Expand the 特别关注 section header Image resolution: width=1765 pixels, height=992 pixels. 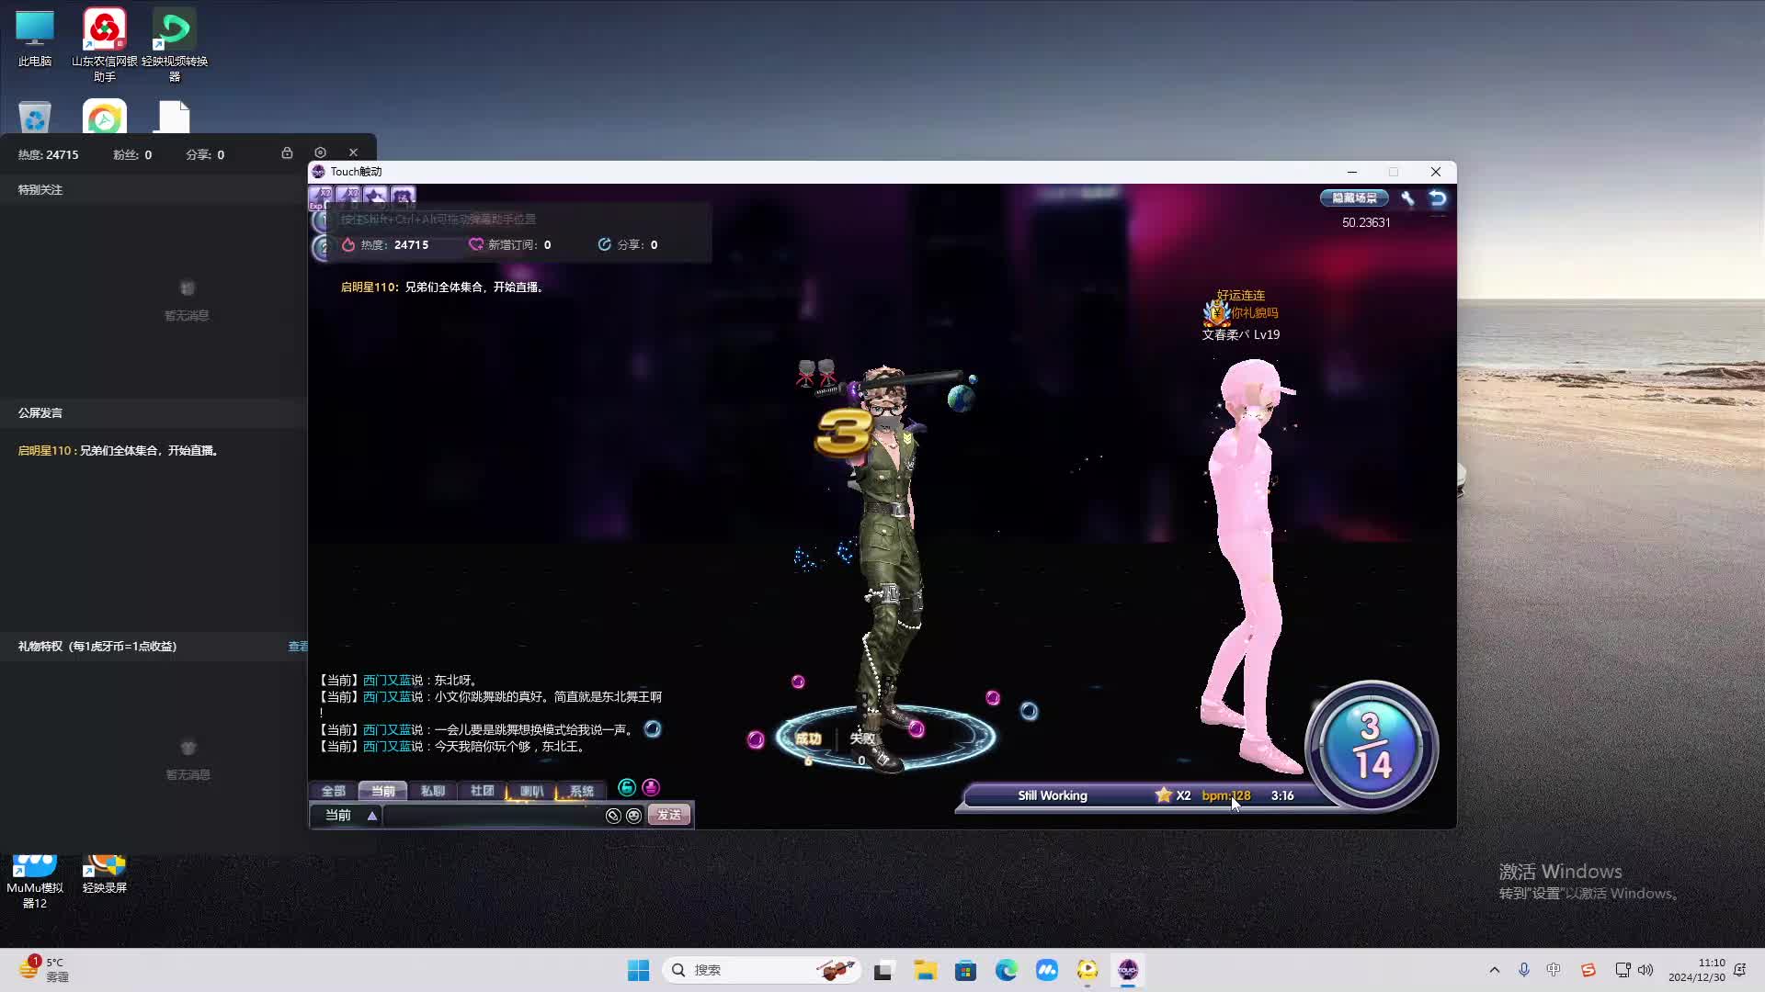coord(38,189)
